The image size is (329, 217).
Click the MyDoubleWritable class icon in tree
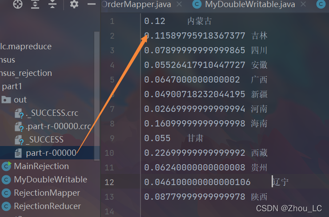pos(6,180)
